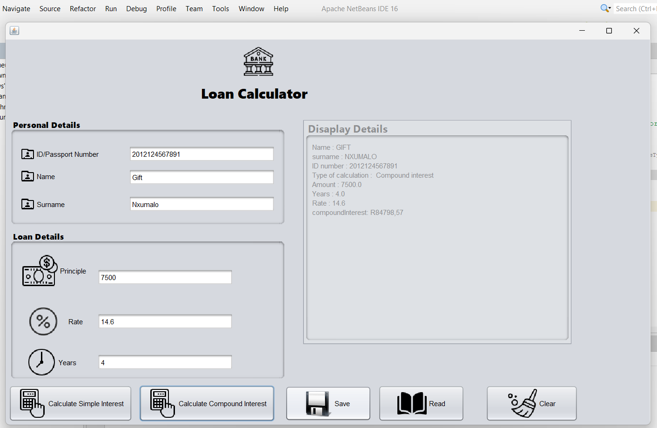657x428 pixels.
Task: Click the search box in the top right
Action: click(x=637, y=8)
